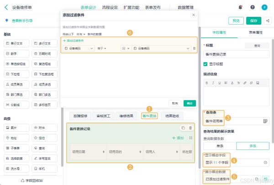The height and width of the screenshot is (185, 274).
Task: Switch to the 流程设定 tab
Action: click(x=110, y=7)
